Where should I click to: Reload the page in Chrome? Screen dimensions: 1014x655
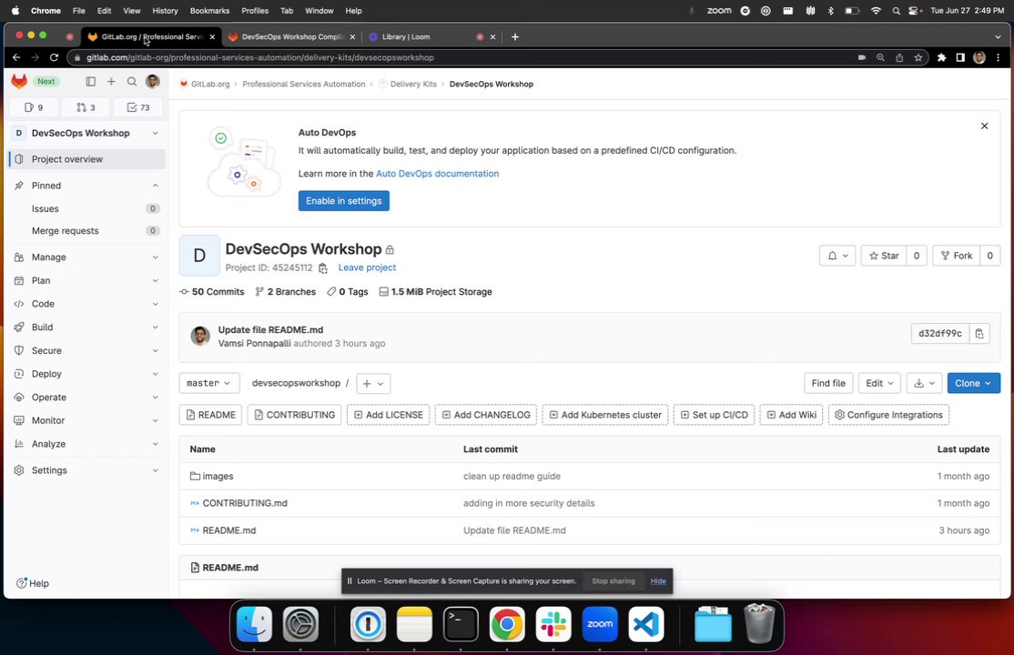pyautogui.click(x=54, y=57)
